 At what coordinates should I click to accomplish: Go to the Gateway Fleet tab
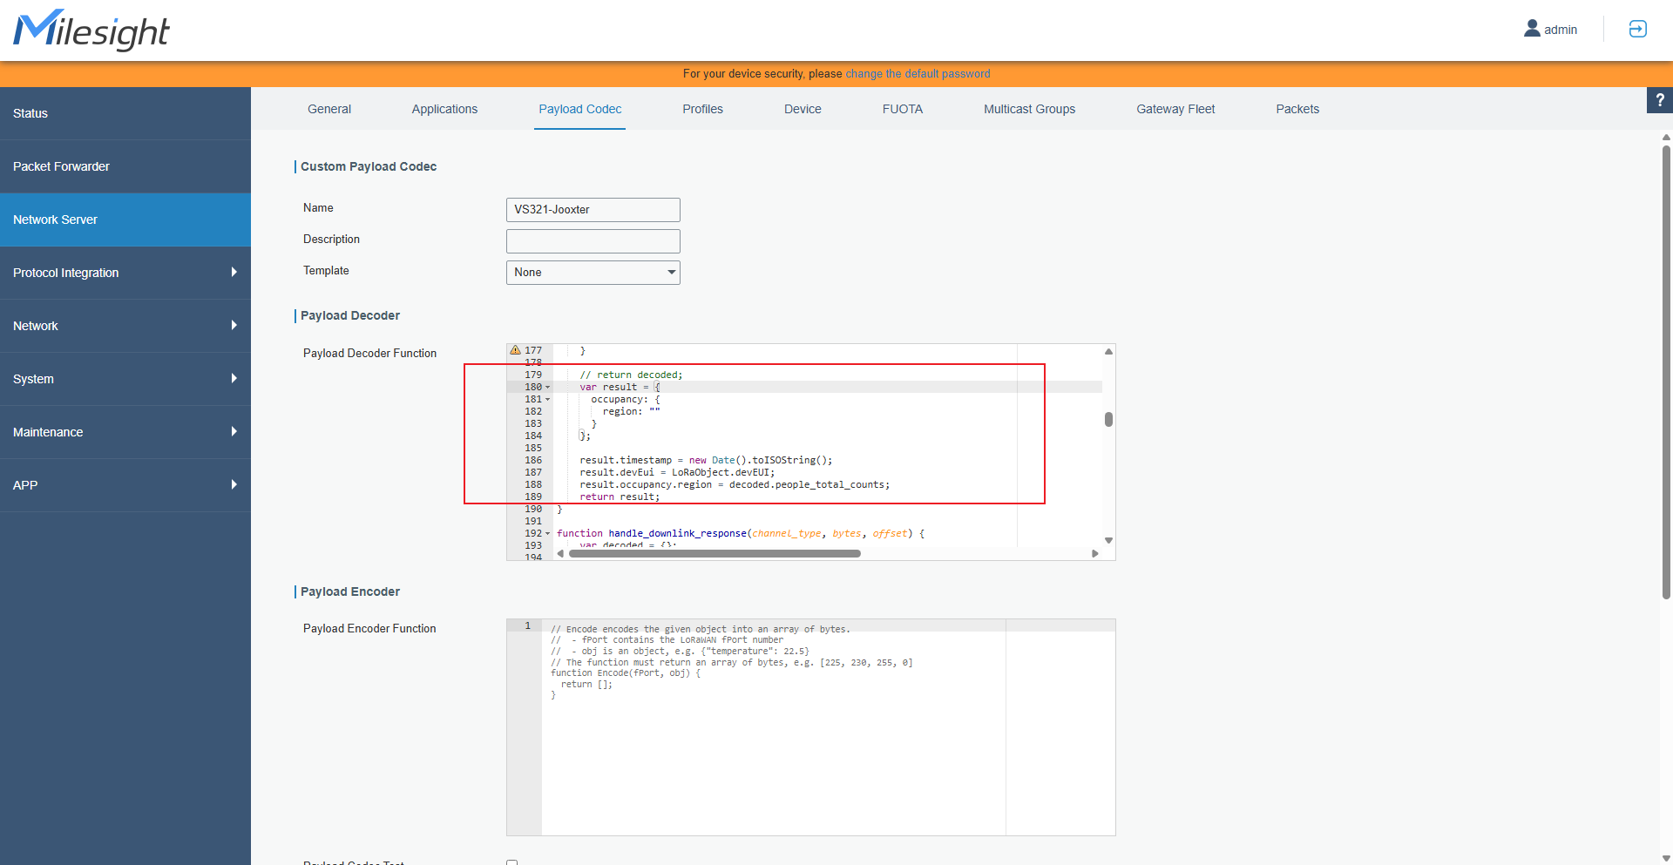point(1175,109)
